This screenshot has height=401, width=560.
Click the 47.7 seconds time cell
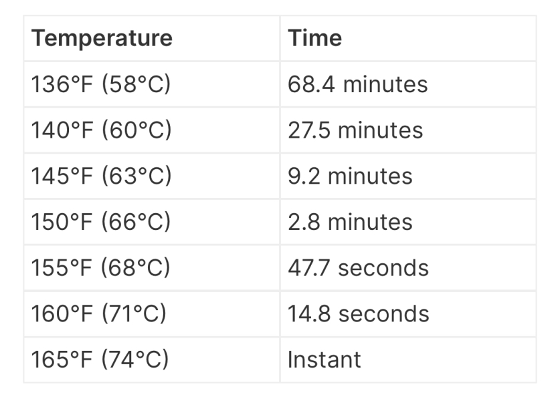[358, 267]
